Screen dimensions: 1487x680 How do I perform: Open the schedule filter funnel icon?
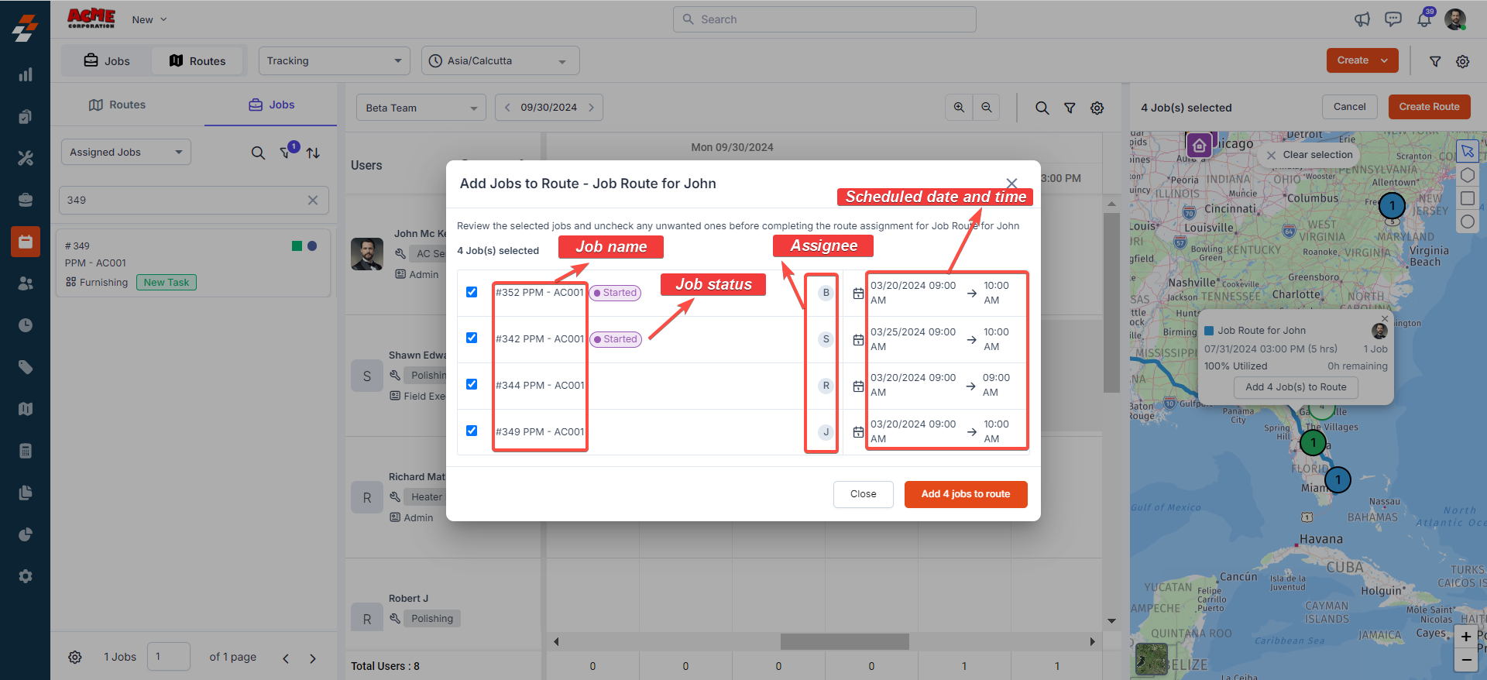click(1070, 108)
